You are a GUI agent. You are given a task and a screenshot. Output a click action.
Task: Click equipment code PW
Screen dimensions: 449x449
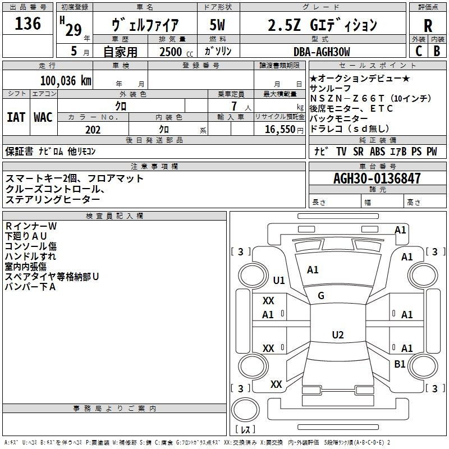pos(432,152)
